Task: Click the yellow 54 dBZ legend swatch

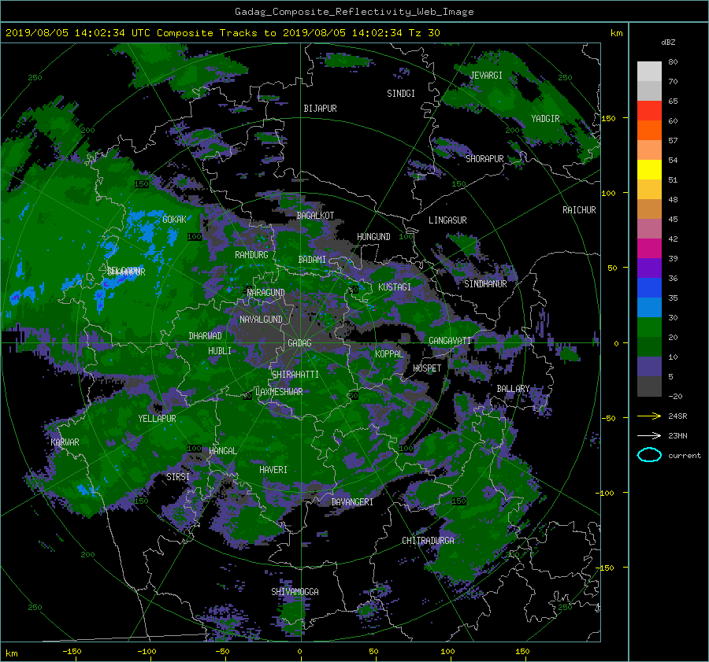Action: click(649, 169)
